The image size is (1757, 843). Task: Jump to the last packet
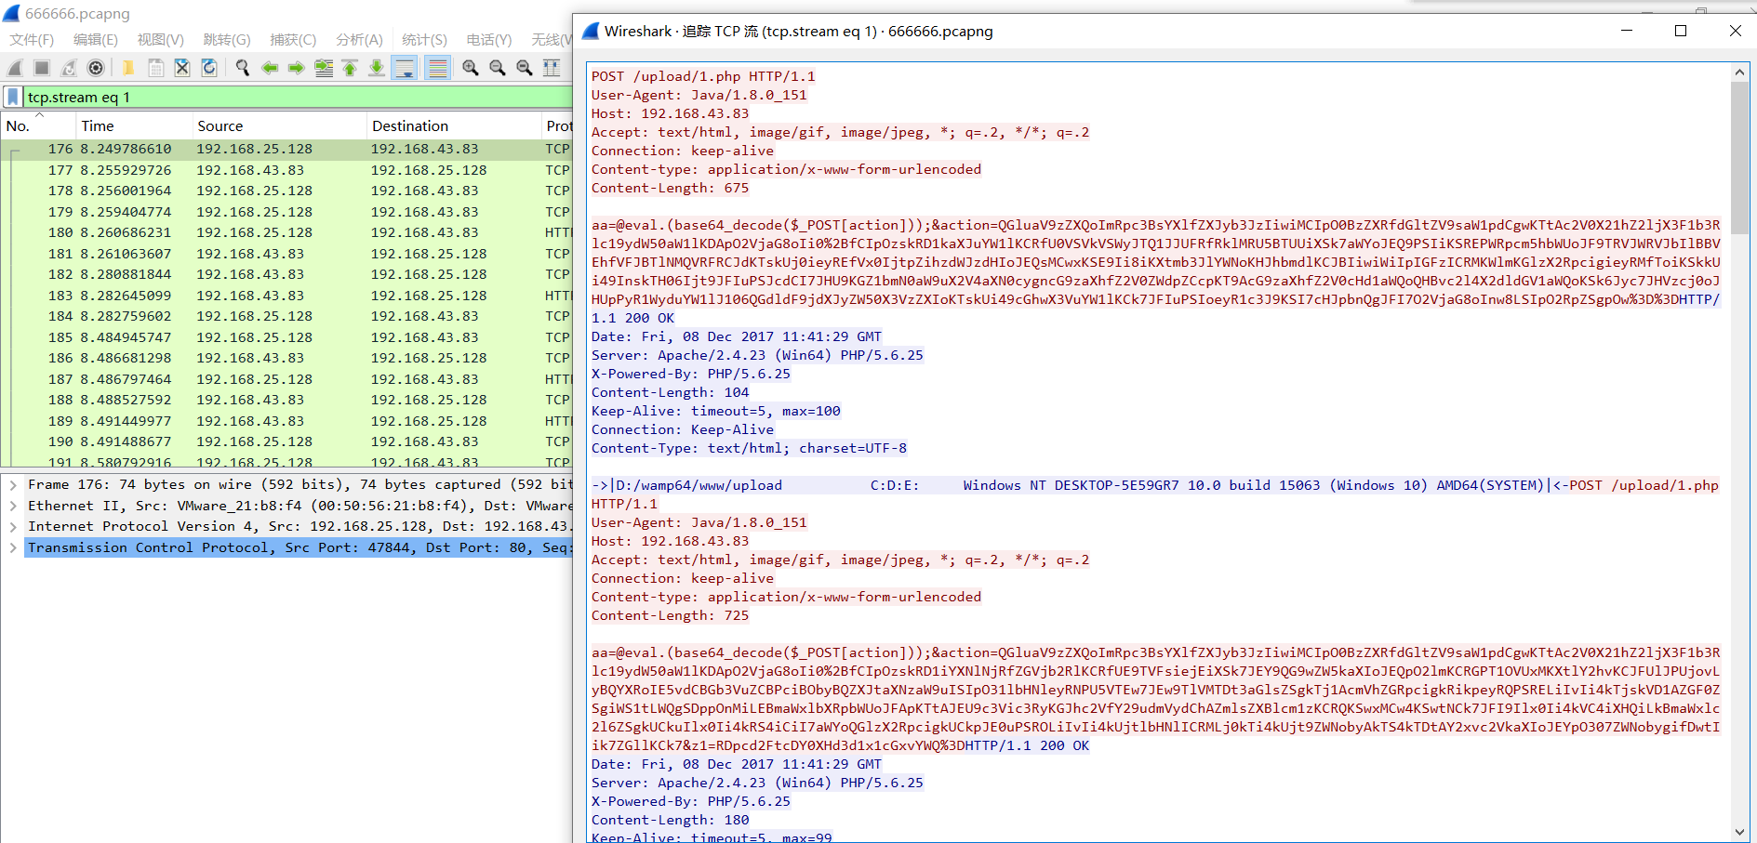point(377,68)
